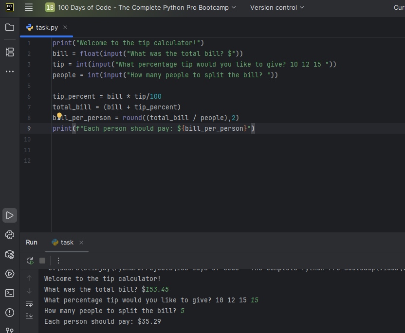Image resolution: width=405 pixels, height=333 pixels.
Task: Click the down arrow in Run console
Action: point(29,291)
